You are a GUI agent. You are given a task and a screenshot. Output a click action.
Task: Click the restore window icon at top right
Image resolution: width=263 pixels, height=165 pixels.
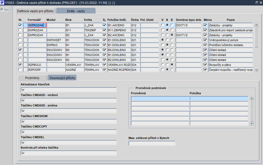click(x=256, y=2)
